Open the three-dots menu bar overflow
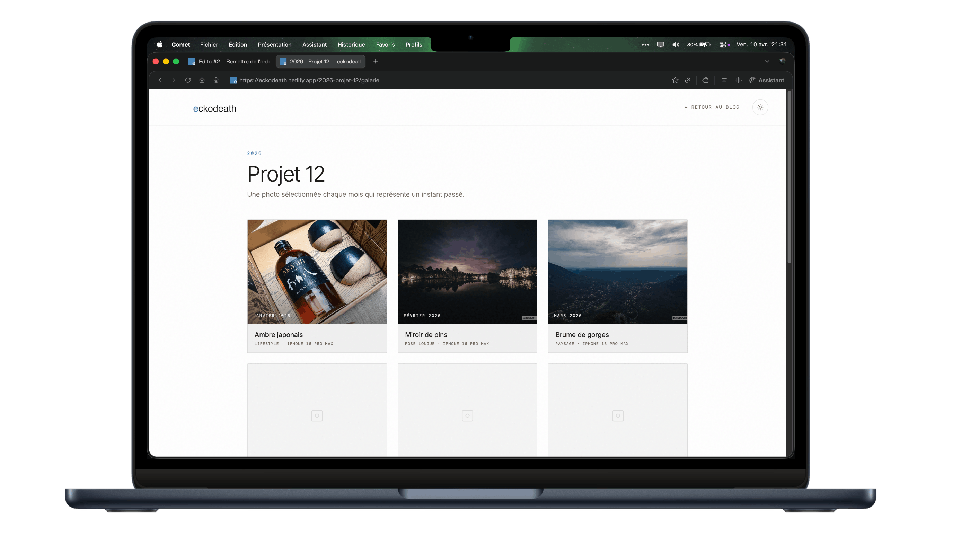Viewport: 970px width, 537px height. (x=645, y=44)
